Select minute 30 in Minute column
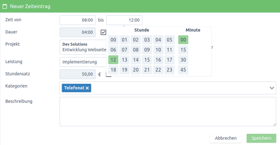 click(183, 60)
